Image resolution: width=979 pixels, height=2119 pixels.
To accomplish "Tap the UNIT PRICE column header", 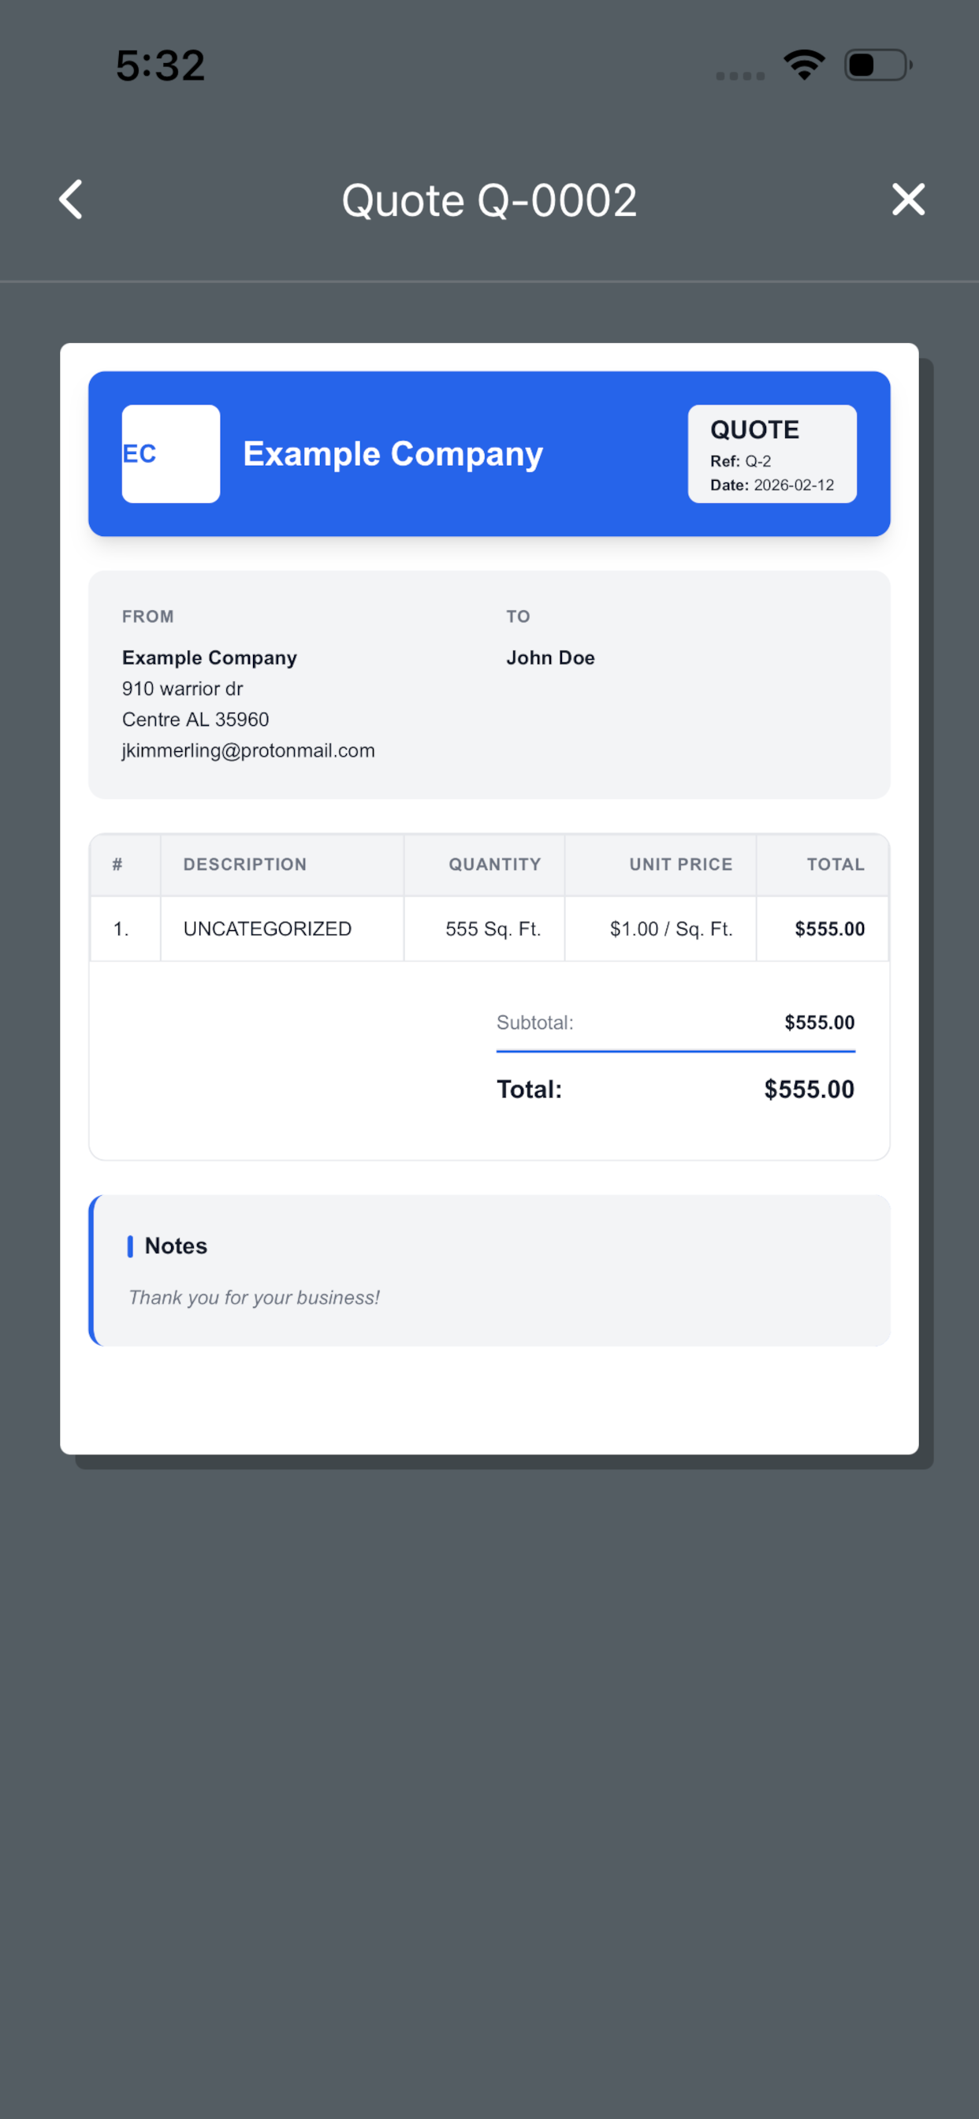I will tap(681, 865).
